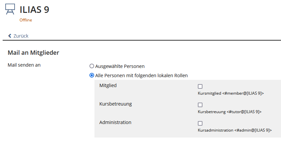
Task: Tick the Kursbetreuung tutor checkbox
Action: point(200,105)
